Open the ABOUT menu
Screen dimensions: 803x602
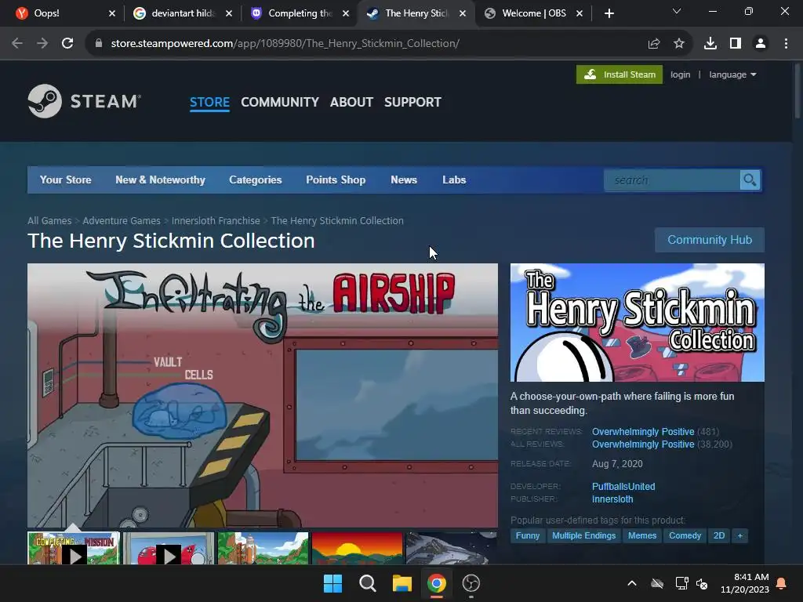pos(351,102)
